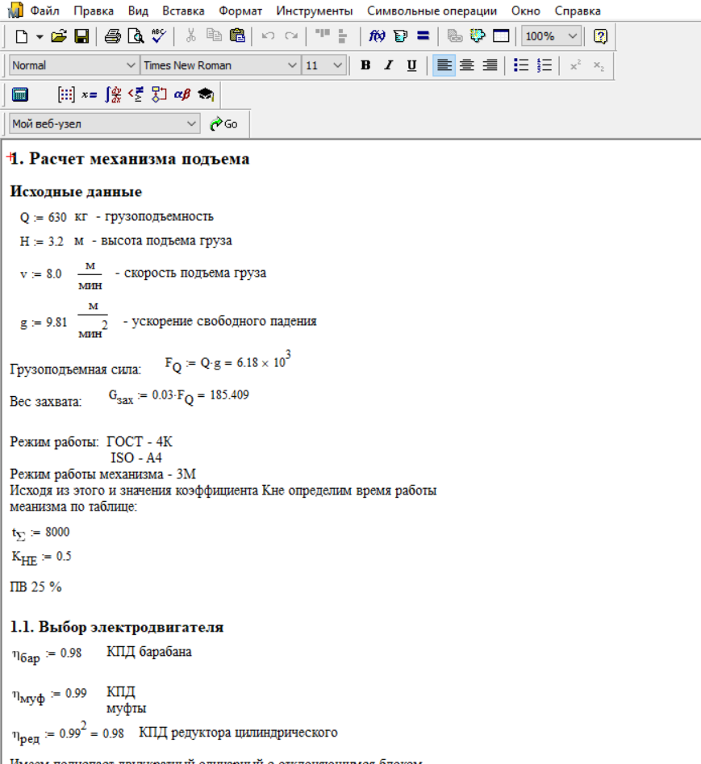
Task: Open the Правка menu
Action: pyautogui.click(x=94, y=10)
